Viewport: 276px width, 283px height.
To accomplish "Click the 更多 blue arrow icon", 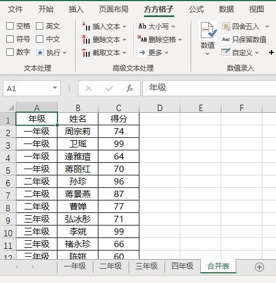I will tap(142, 52).
